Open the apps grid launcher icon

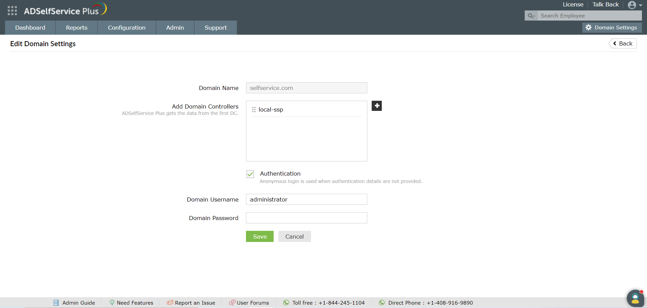12,11
